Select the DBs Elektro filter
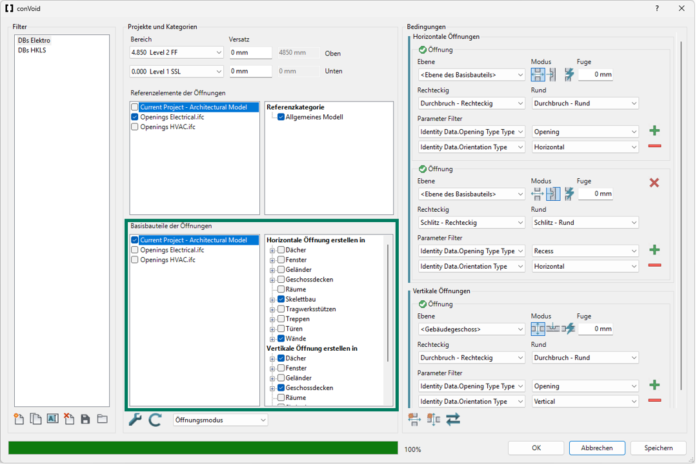697x465 pixels. click(34, 41)
